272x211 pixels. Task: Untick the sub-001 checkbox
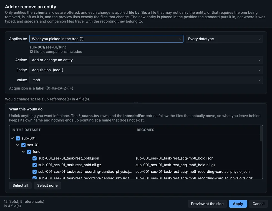tap(18, 138)
